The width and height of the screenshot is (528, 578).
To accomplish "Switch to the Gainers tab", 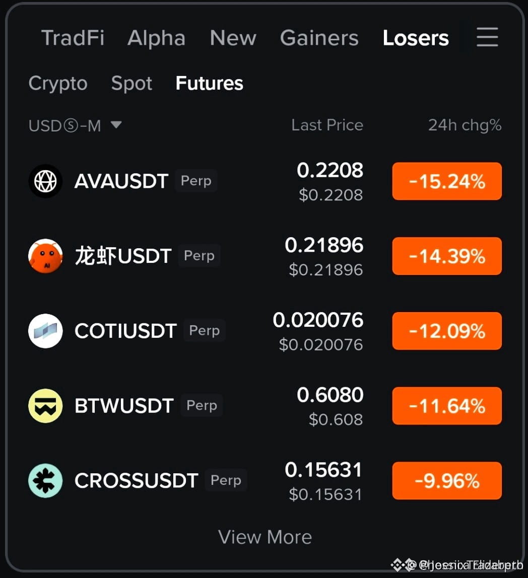I will pyautogui.click(x=319, y=38).
